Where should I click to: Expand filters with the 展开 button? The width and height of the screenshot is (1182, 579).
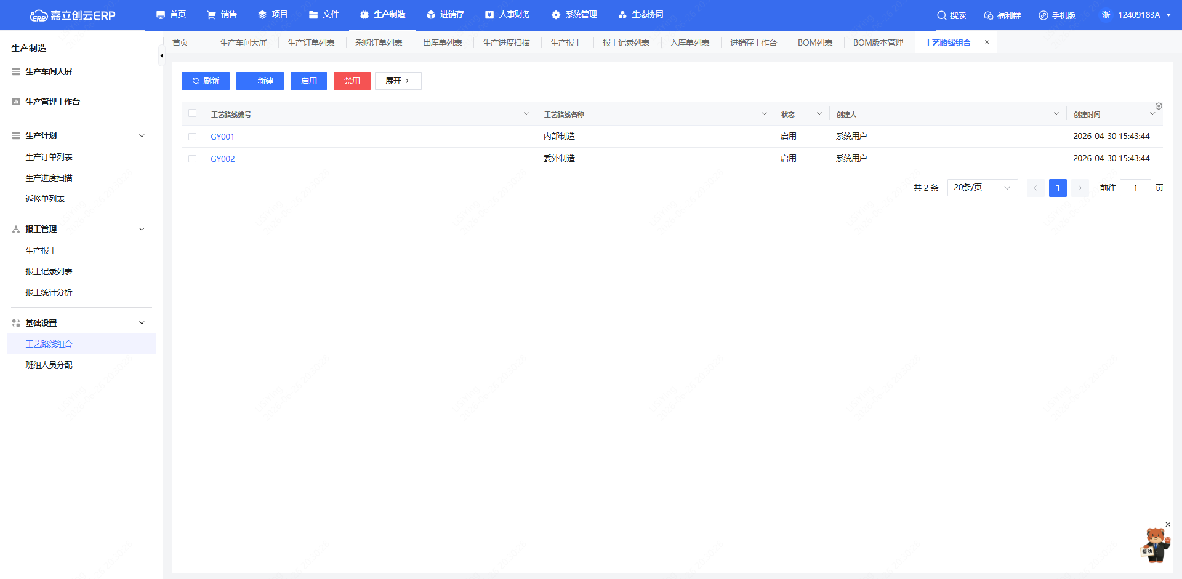point(398,81)
